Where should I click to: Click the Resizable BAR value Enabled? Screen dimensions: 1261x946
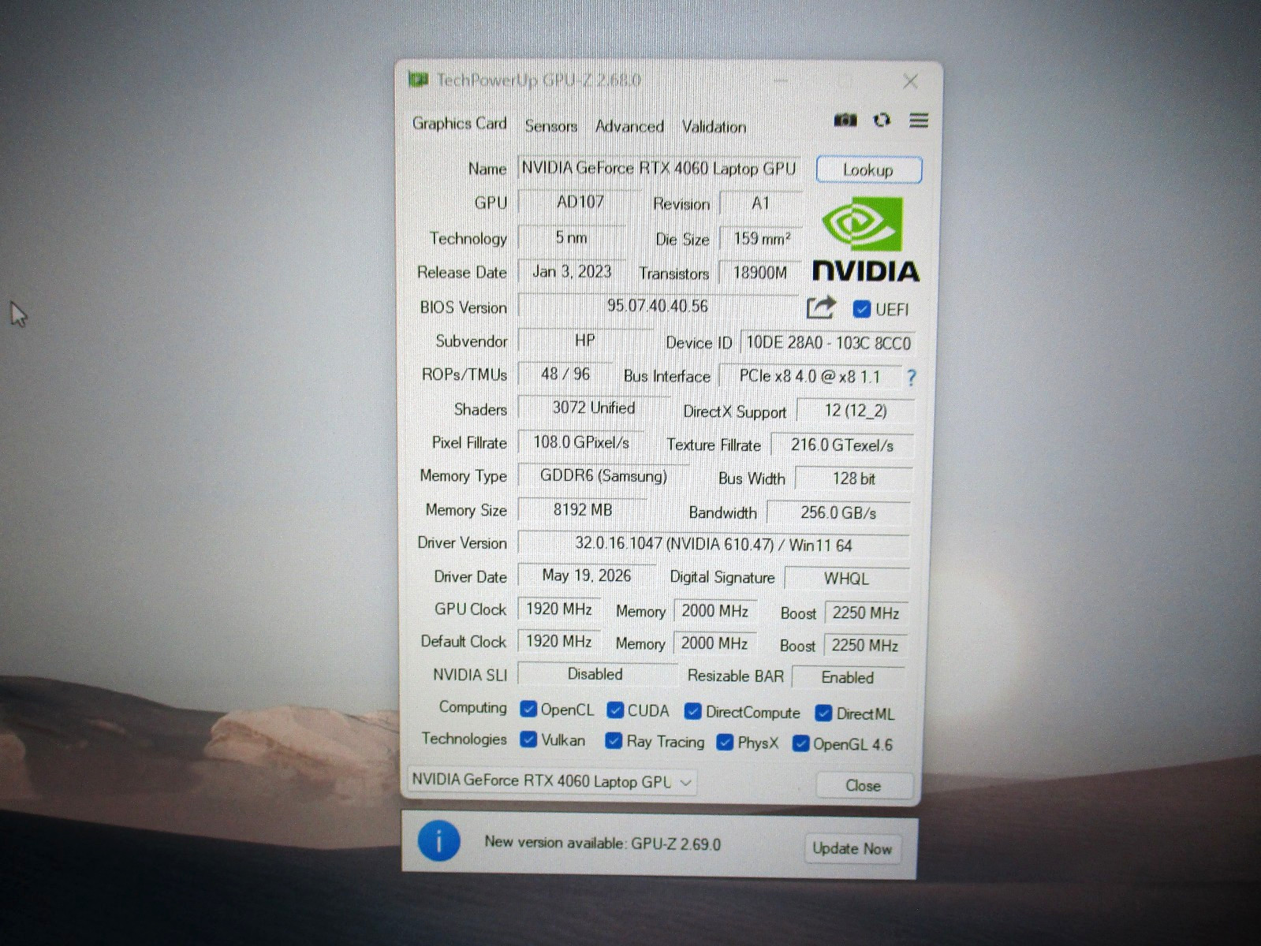848,677
